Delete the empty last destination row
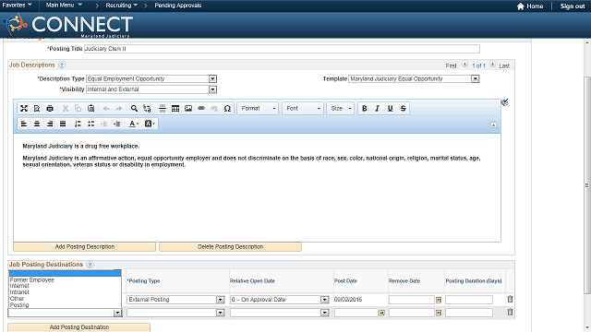 (x=510, y=312)
